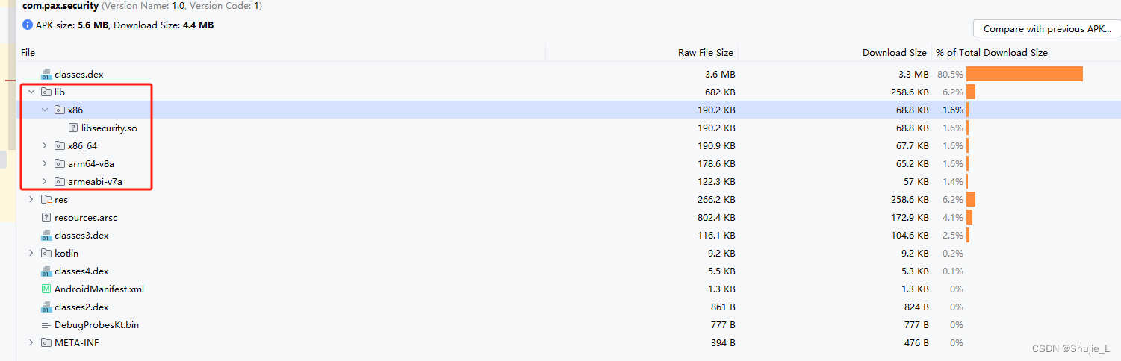Click the armeabi-v7a folder icon
Viewport: 1121px width, 361px height.
coord(60,182)
